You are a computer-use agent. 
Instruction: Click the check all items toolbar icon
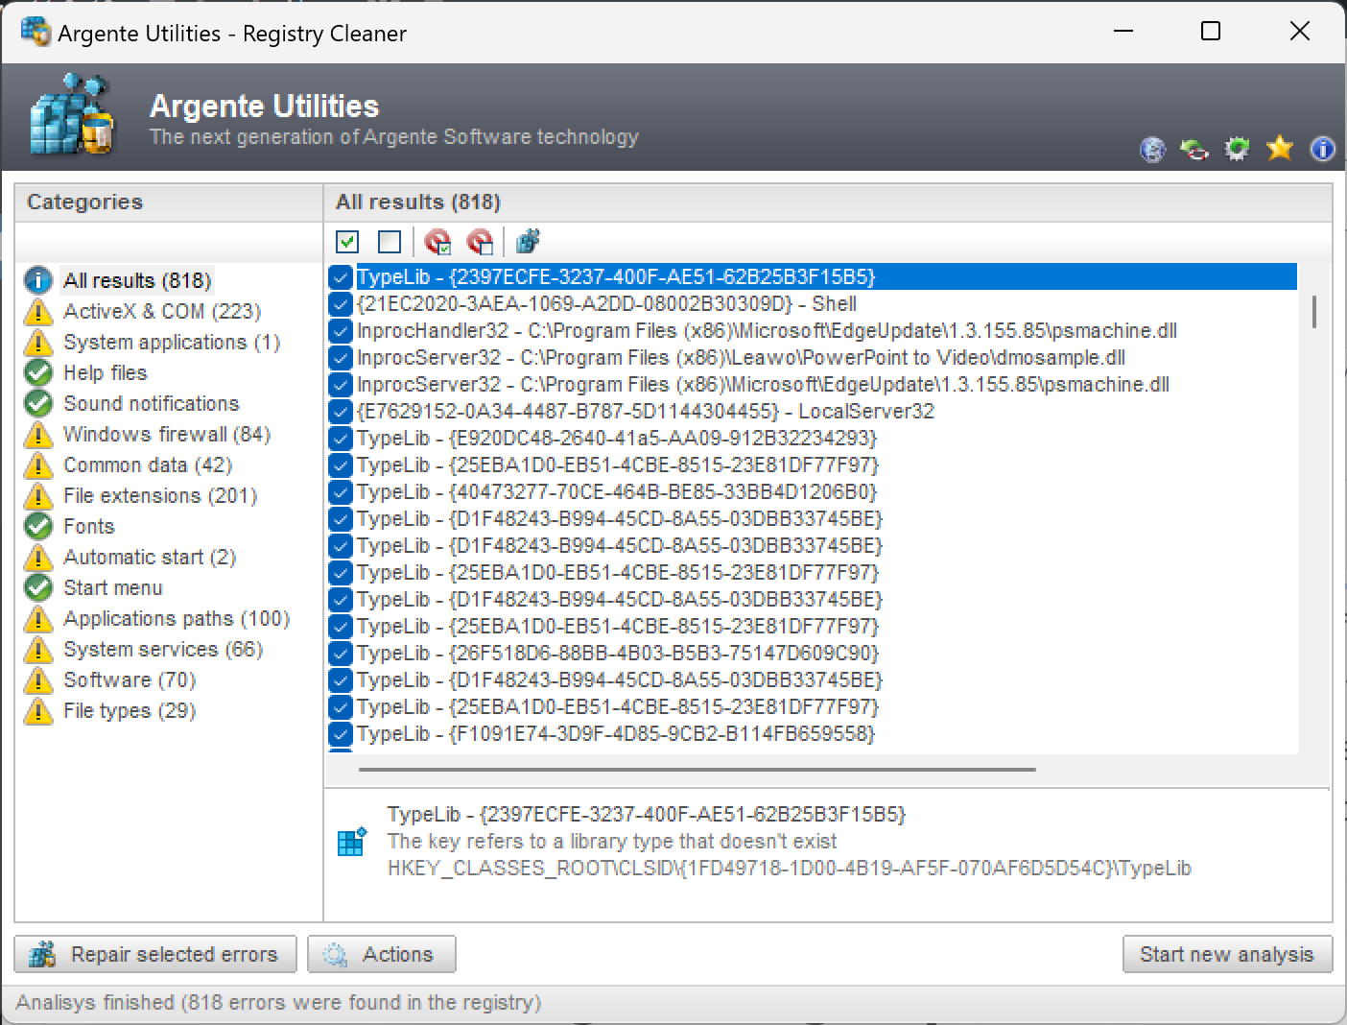347,242
